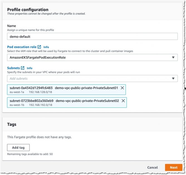Cancel the Fargate profile creation
This screenshot has width=186, height=175.
pyautogui.click(x=152, y=167)
